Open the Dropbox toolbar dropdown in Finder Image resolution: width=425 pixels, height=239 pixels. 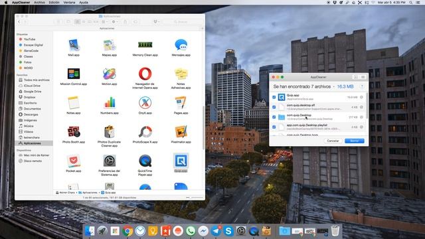156,22
